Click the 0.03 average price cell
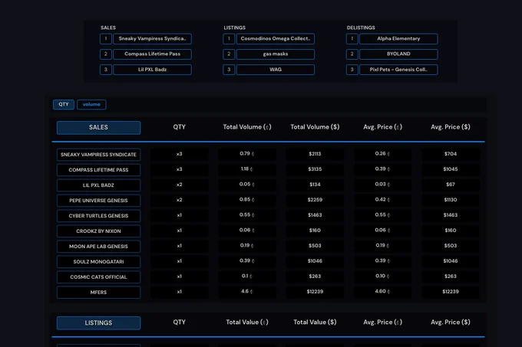 pos(382,185)
